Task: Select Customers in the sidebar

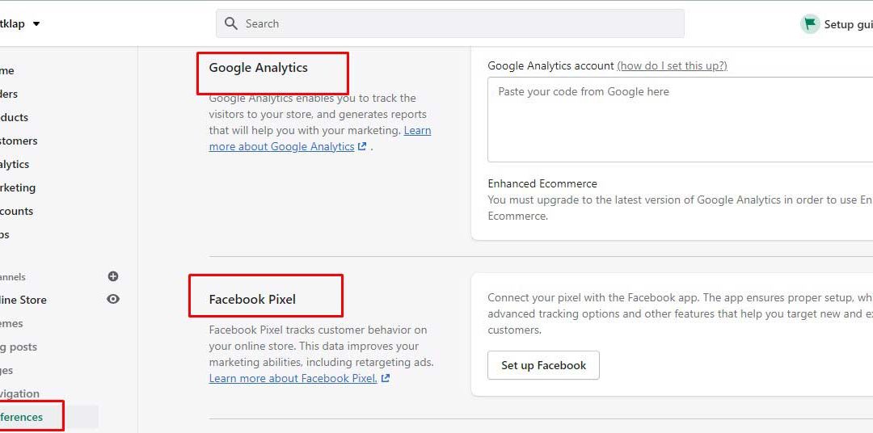Action: tap(19, 141)
